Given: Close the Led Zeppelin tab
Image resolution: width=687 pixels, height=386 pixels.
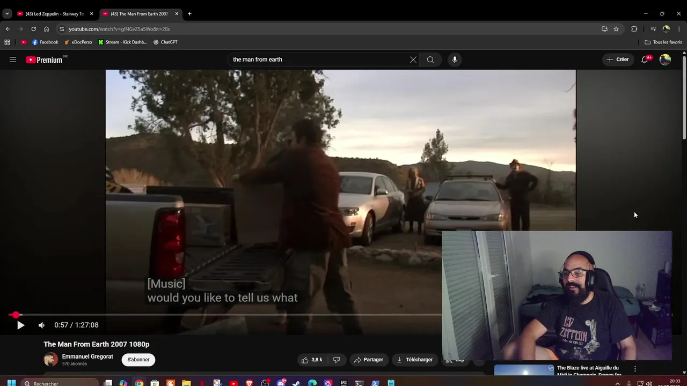Looking at the screenshot, I should (91, 13).
